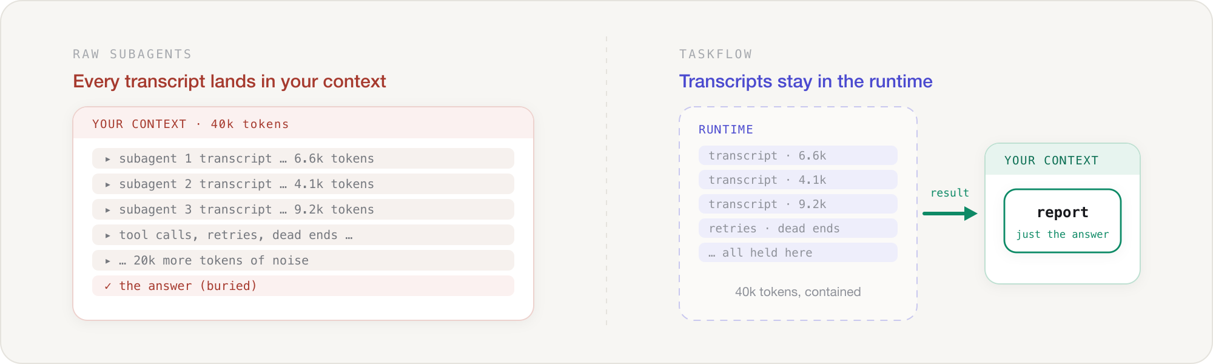This screenshot has width=1213, height=364.
Task: Select the 'subagent 2 transcript … 4.1k tokens' row
Action: (x=303, y=184)
